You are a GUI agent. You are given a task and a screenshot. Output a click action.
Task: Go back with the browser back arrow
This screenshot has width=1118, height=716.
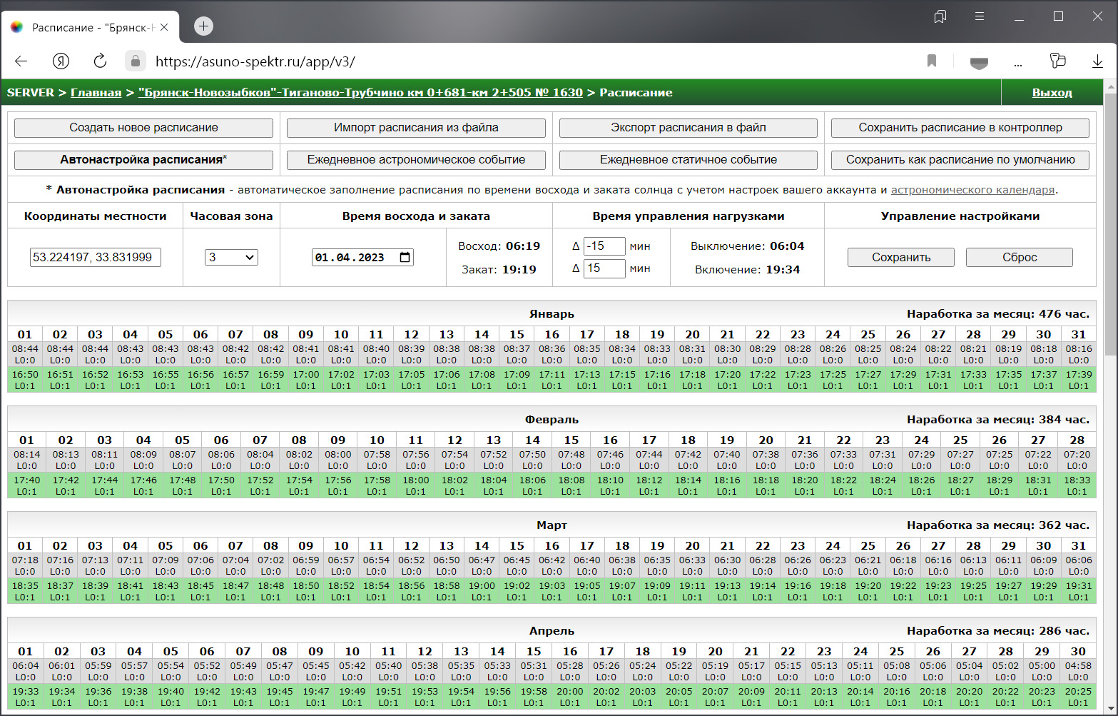[21, 61]
